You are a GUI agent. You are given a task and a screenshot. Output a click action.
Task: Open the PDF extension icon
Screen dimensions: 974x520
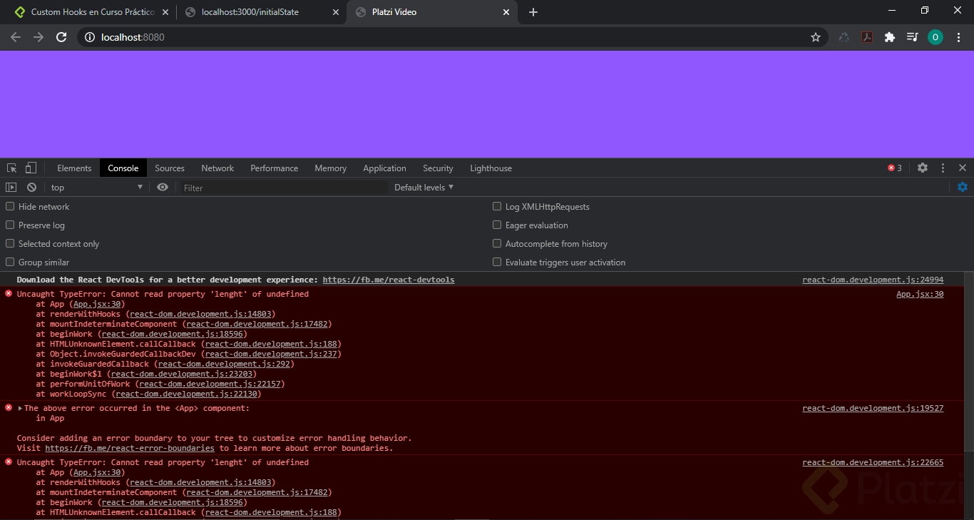(867, 37)
